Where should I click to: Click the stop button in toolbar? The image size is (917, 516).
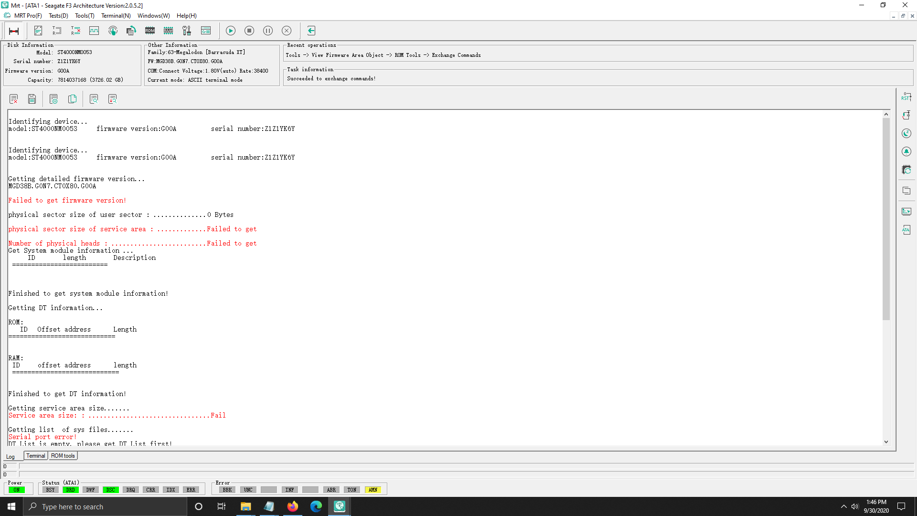(x=249, y=31)
